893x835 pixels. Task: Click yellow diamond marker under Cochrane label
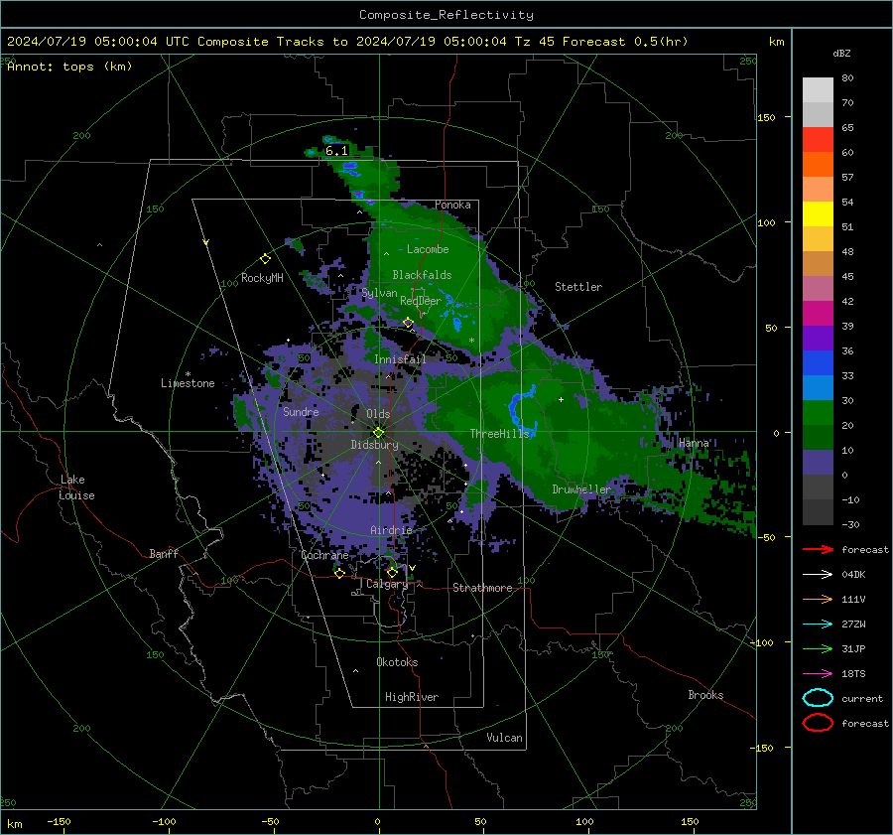(x=340, y=574)
